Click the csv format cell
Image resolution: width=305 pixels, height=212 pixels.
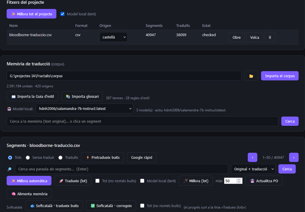(x=78, y=35)
